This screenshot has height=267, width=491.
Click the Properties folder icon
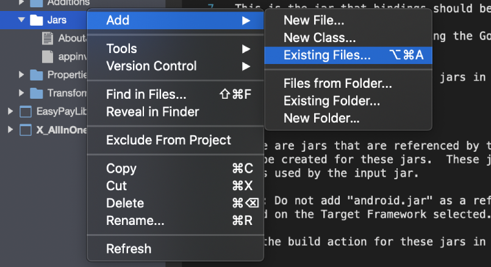37,75
